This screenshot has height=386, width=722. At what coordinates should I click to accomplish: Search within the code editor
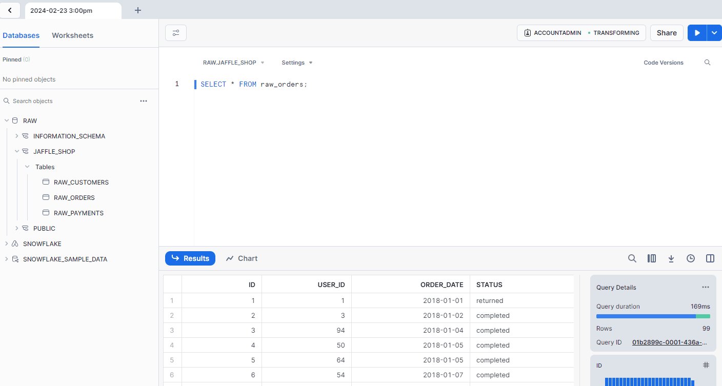707,63
